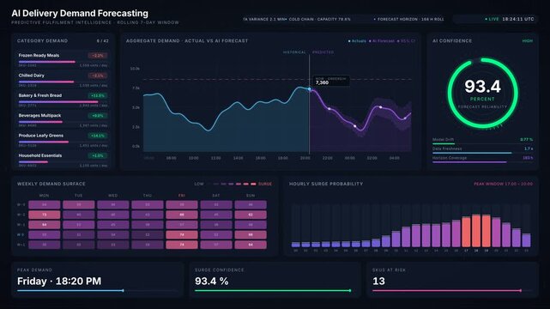Select the Chilled Dairy category row

[63, 80]
